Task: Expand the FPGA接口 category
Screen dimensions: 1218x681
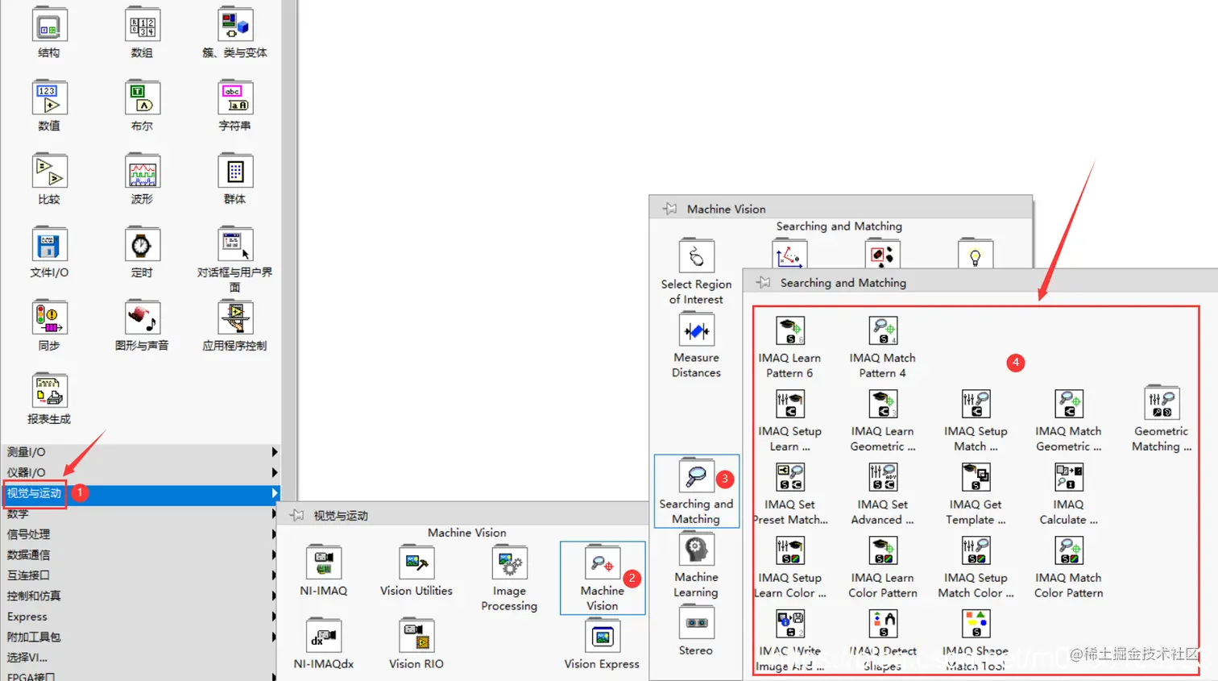Action: point(141,675)
